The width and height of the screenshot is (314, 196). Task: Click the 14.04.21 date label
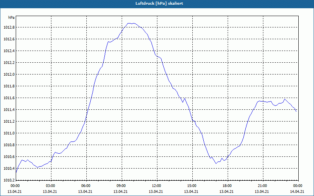coord(297,192)
